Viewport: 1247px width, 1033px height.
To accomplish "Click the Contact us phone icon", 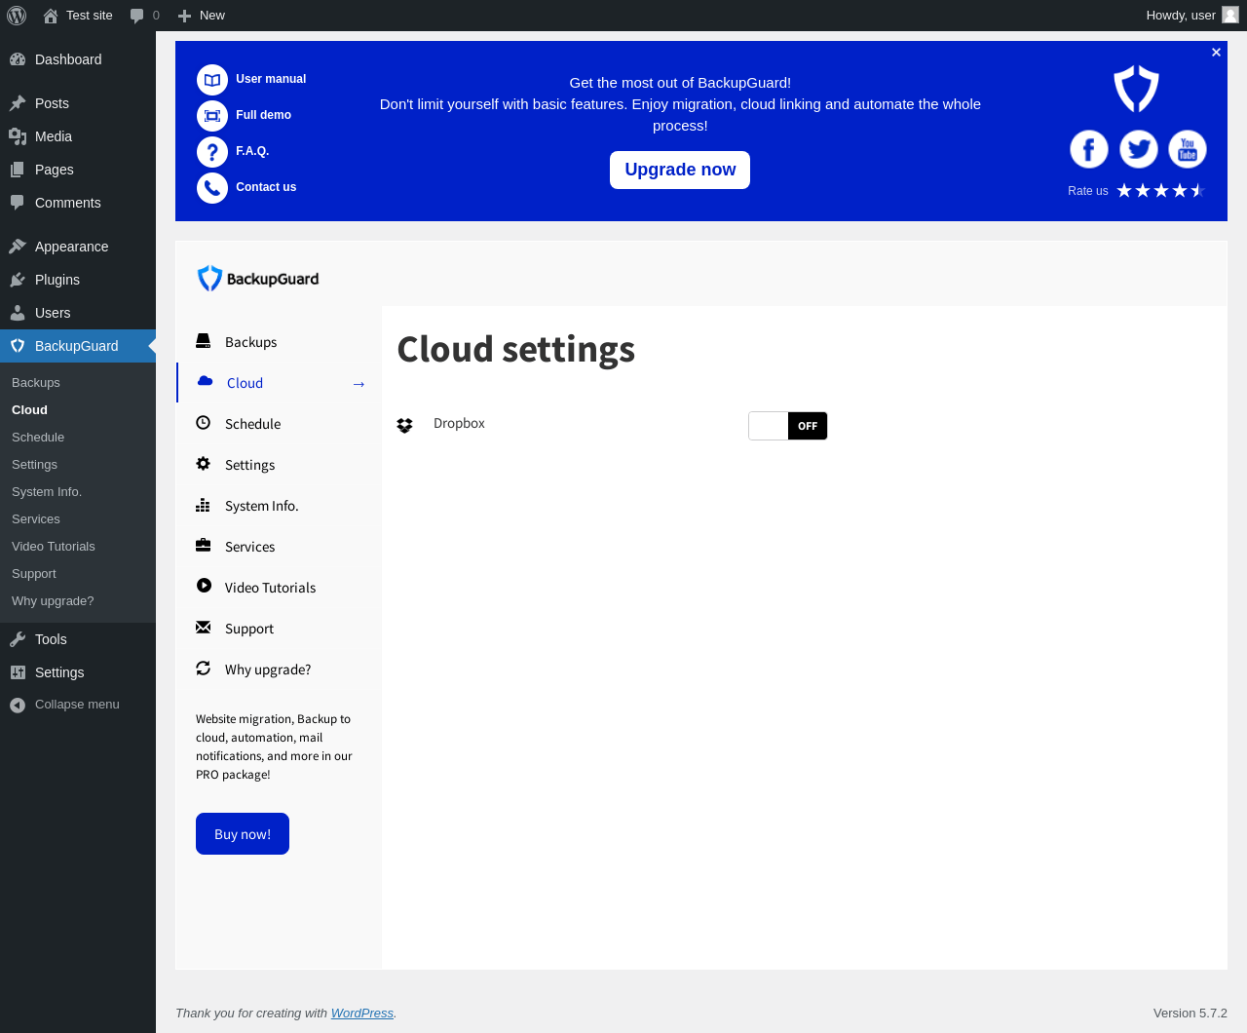I will (212, 188).
